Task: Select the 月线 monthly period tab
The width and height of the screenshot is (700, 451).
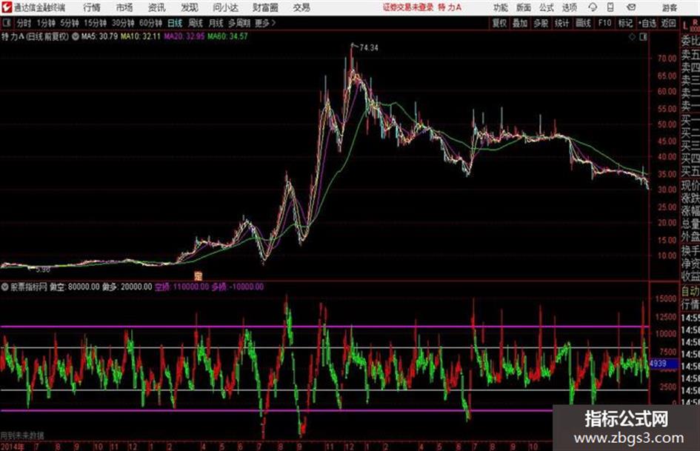Action: click(x=216, y=23)
